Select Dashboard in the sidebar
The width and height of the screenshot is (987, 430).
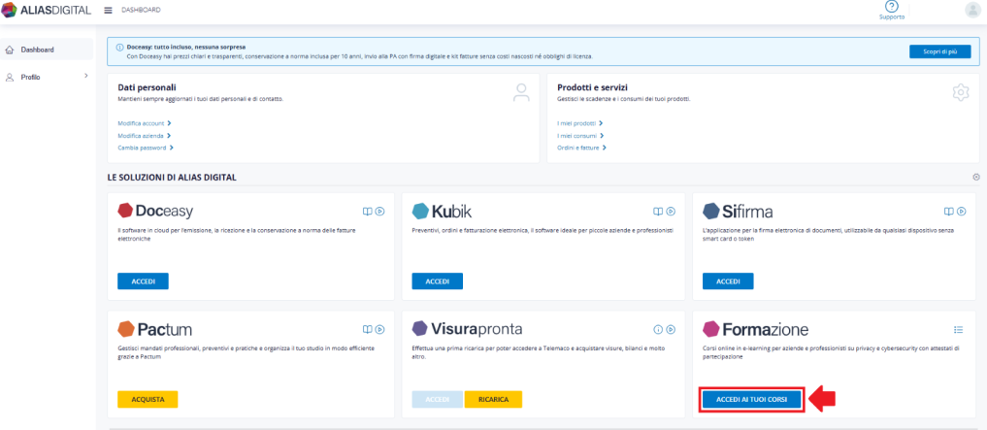[48, 50]
